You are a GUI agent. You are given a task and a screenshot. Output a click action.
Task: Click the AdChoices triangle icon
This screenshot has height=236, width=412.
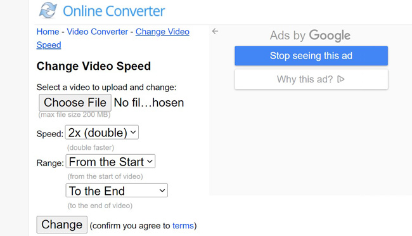click(x=341, y=79)
